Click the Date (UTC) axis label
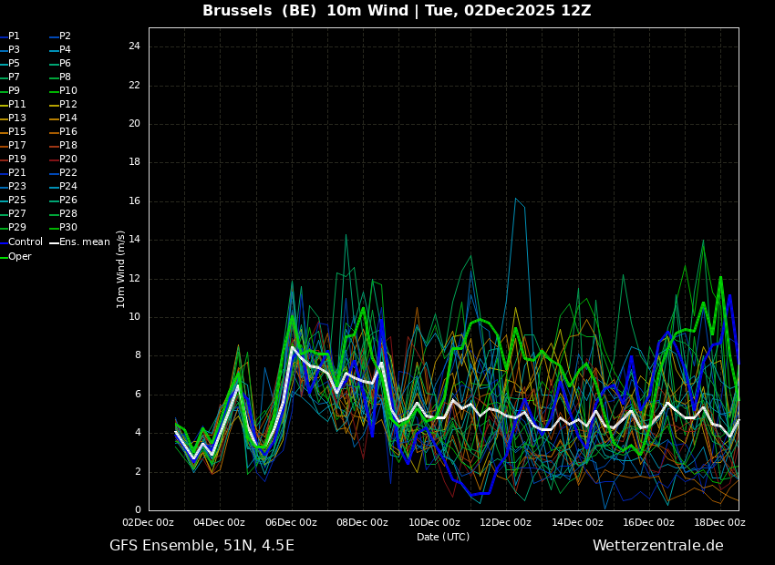Viewport: 775px width, 565px height. pos(443,537)
